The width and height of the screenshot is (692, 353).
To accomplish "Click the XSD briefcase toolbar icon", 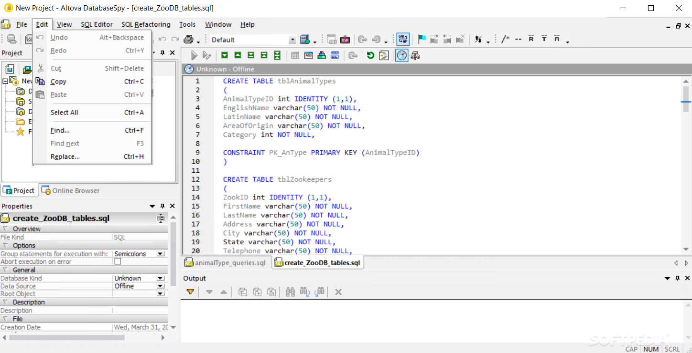I will click(345, 40).
